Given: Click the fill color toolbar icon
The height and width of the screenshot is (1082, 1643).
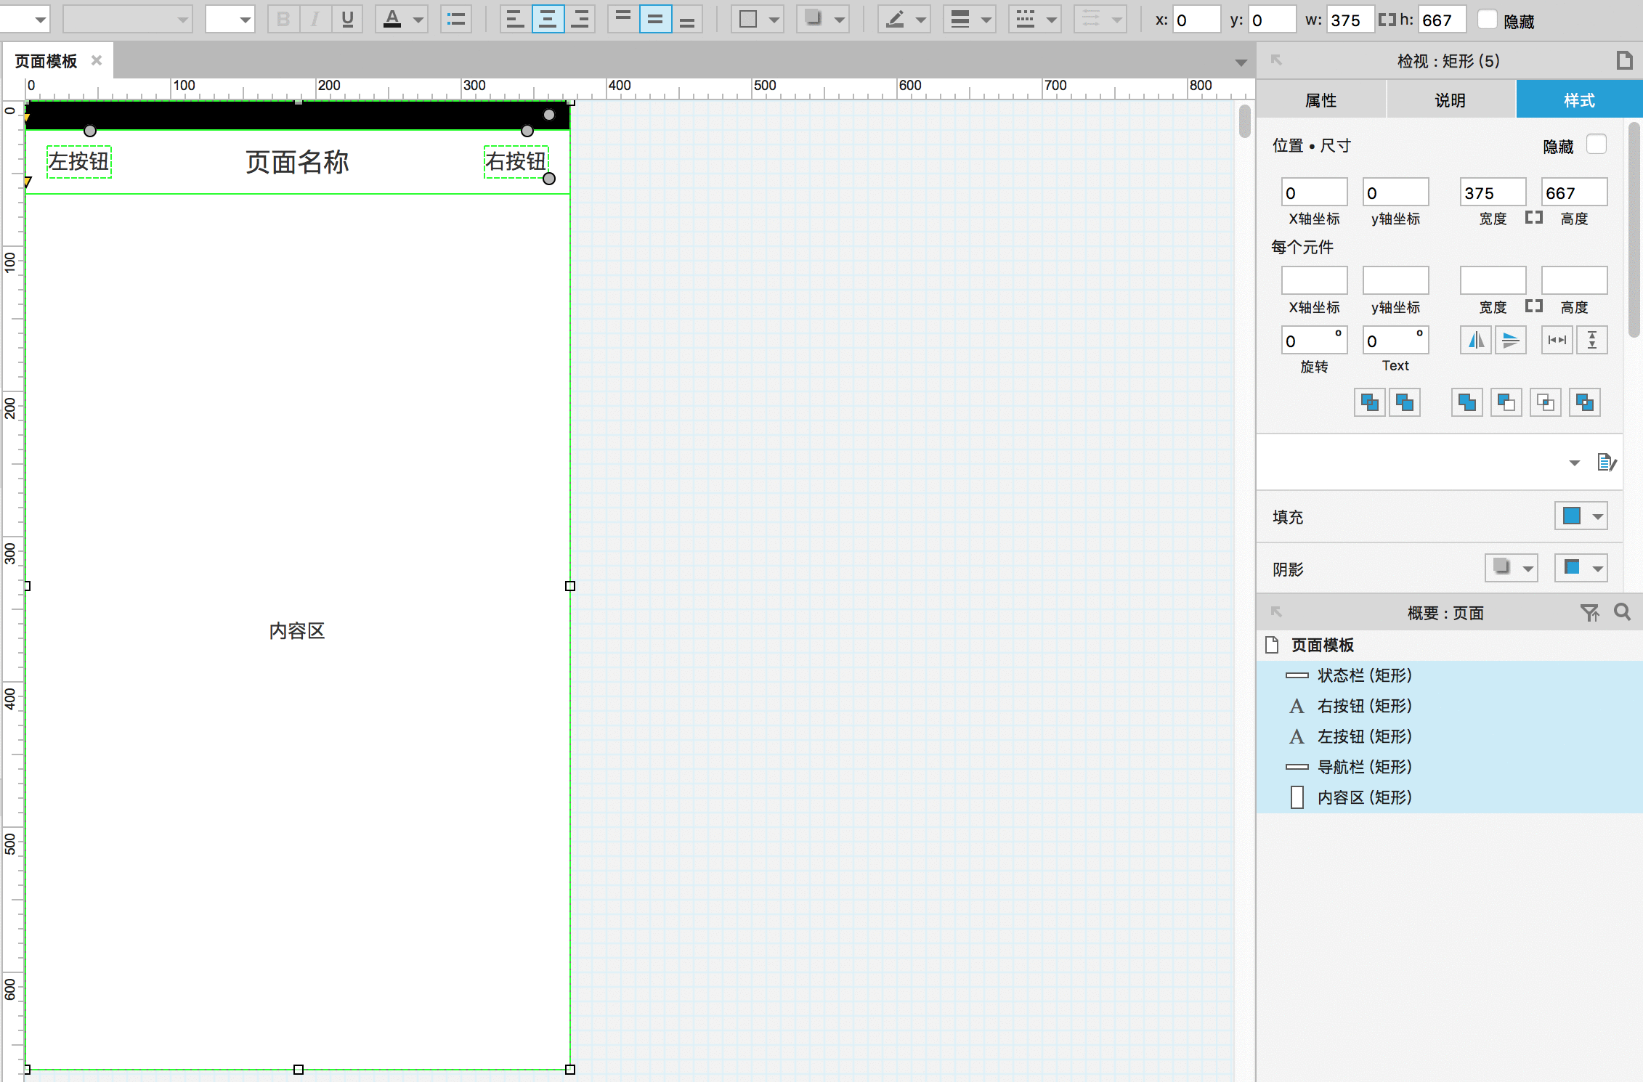Looking at the screenshot, I should coord(748,20).
